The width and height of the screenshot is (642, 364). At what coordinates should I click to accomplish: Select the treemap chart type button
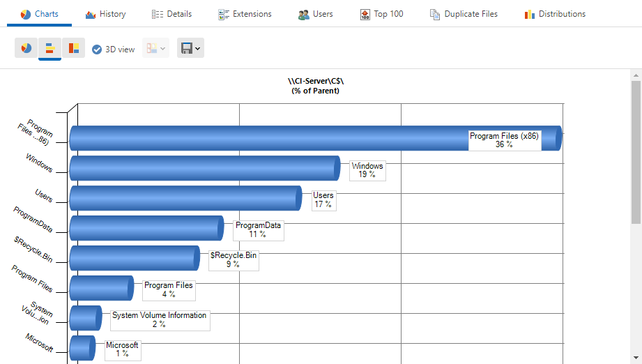(x=73, y=48)
